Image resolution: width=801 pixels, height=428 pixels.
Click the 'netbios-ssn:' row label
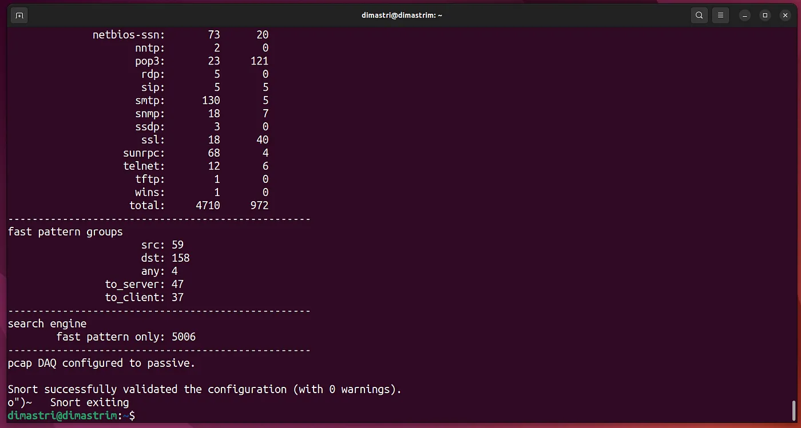point(129,35)
